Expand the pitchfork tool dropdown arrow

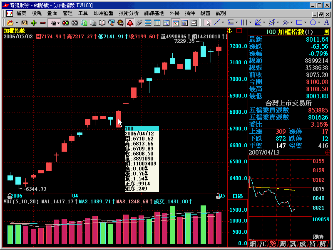pyautogui.click(x=278, y=22)
